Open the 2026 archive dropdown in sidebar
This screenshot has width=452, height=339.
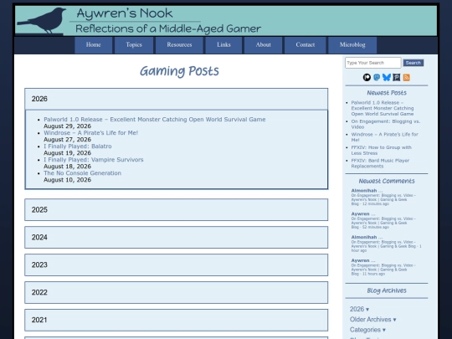coord(359,309)
